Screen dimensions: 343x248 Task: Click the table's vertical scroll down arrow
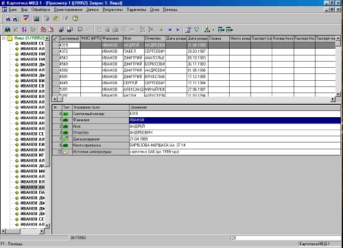click(x=338, y=94)
